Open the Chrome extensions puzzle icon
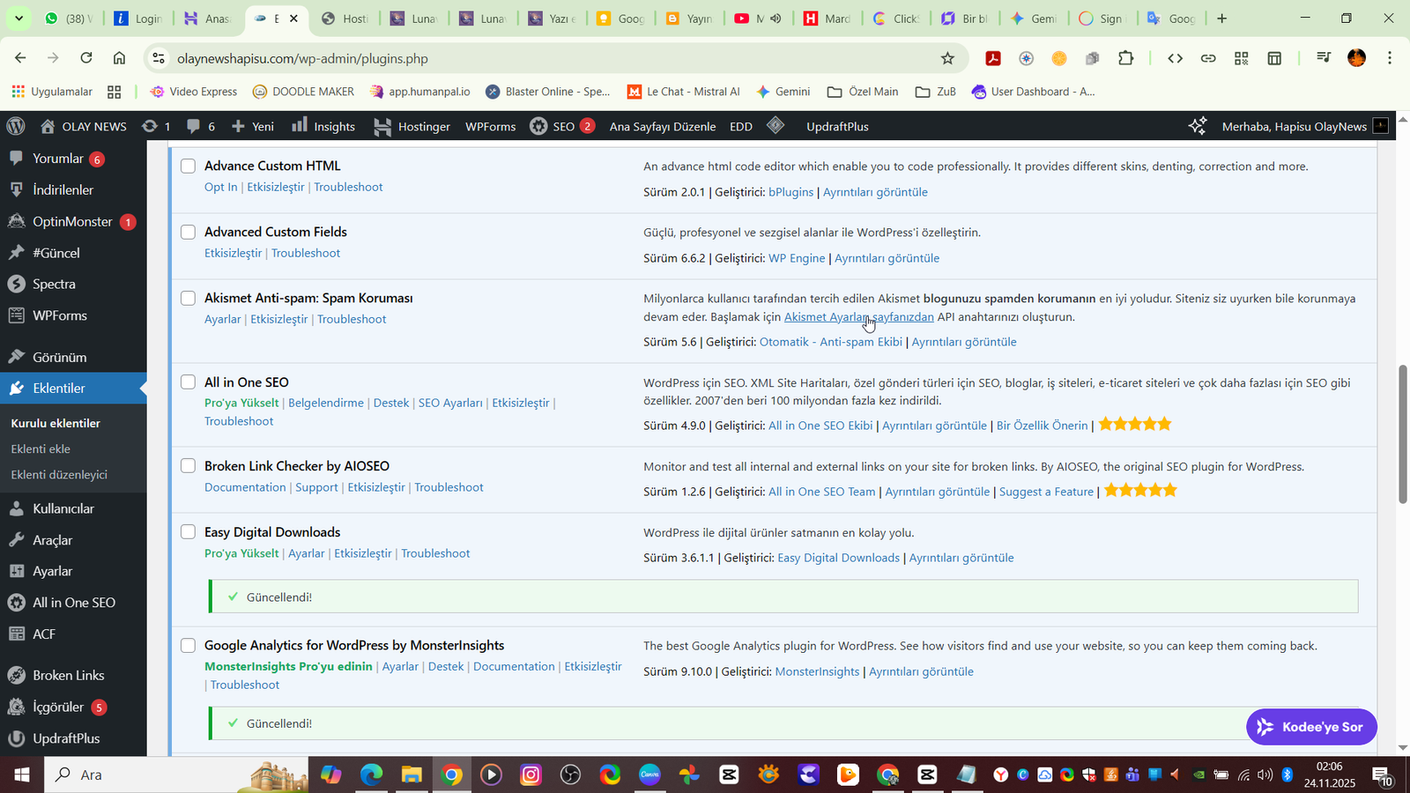Image resolution: width=1410 pixels, height=793 pixels. tap(1125, 58)
